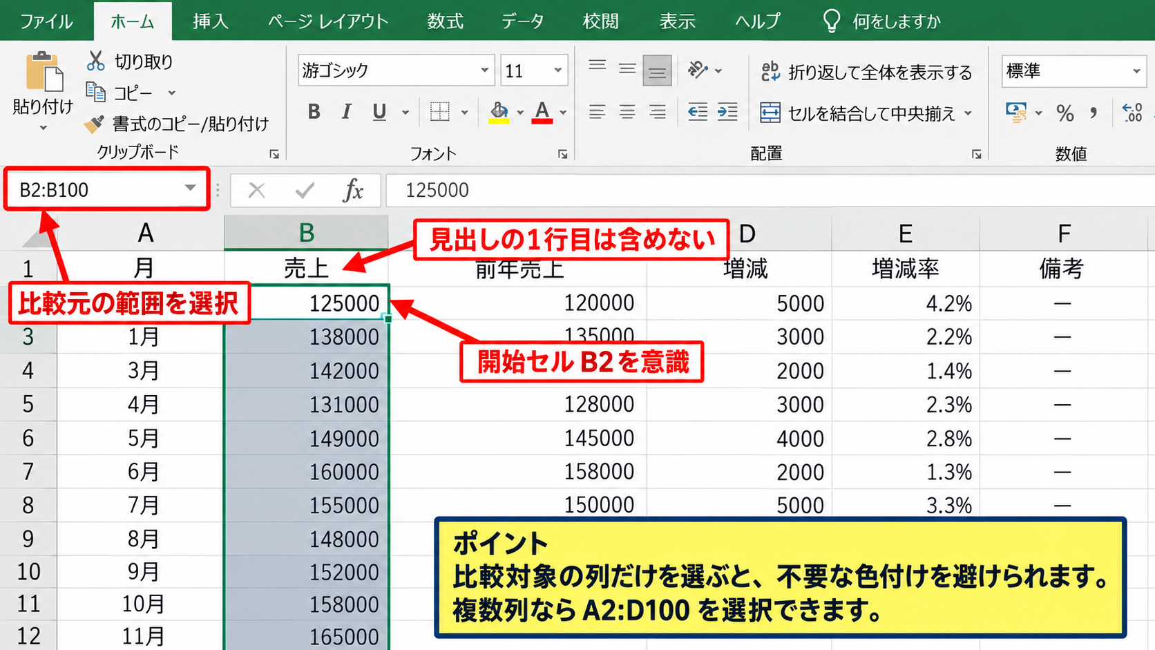Click the text orientation icon
The height and width of the screenshot is (650, 1155).
click(698, 70)
